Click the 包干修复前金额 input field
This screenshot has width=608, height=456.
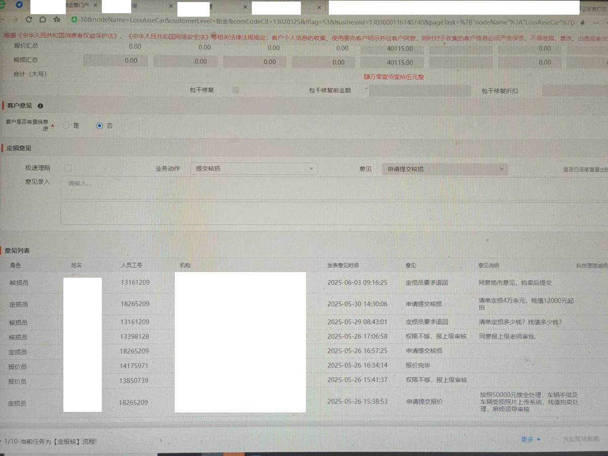click(420, 91)
